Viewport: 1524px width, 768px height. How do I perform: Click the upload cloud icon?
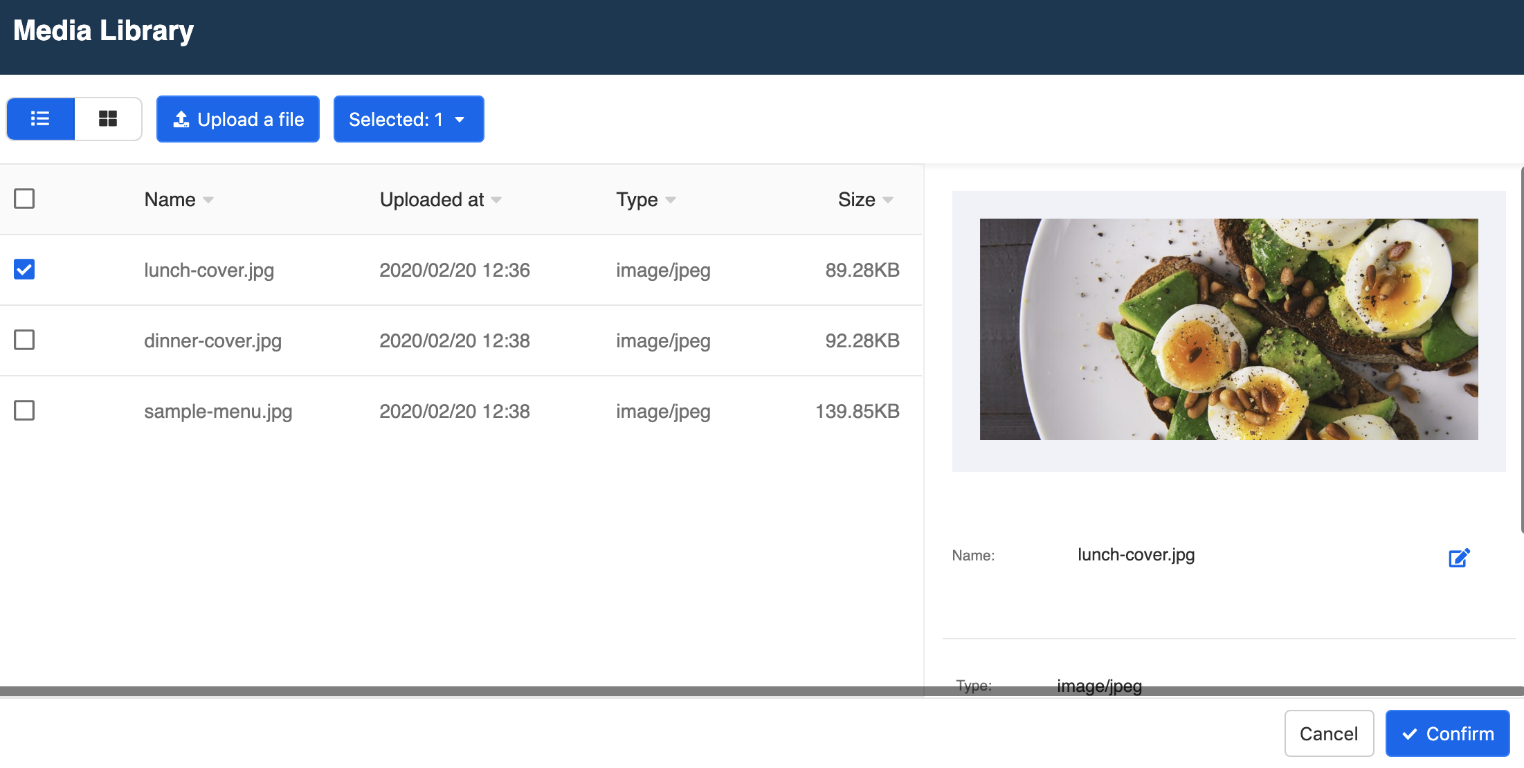pyautogui.click(x=181, y=118)
